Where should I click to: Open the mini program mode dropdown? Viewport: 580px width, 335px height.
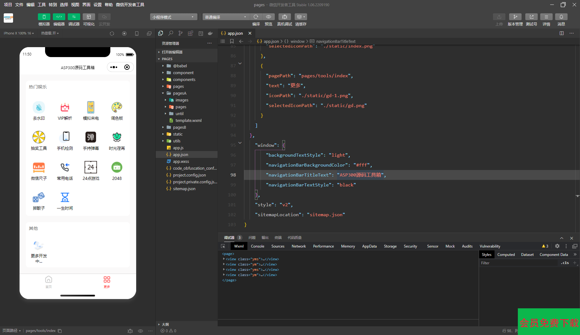tap(173, 17)
